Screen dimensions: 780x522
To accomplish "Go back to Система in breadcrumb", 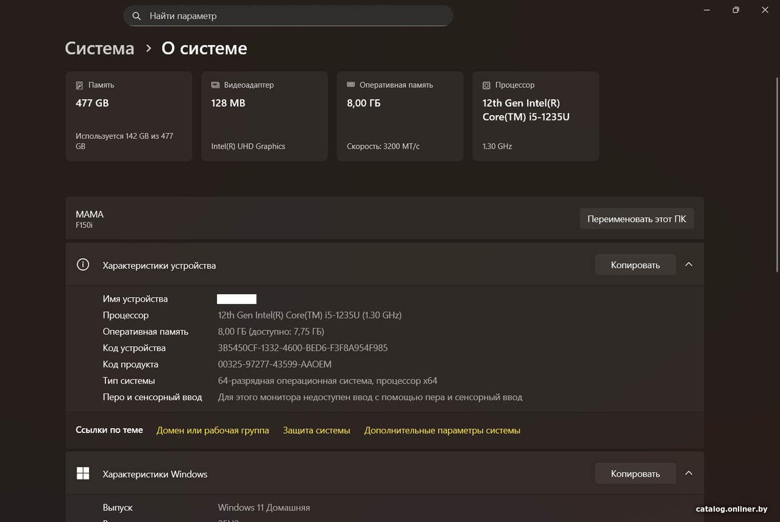I will tap(99, 49).
